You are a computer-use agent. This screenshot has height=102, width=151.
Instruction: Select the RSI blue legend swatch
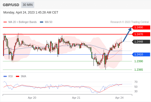pyautogui.click(x=5, y=76)
